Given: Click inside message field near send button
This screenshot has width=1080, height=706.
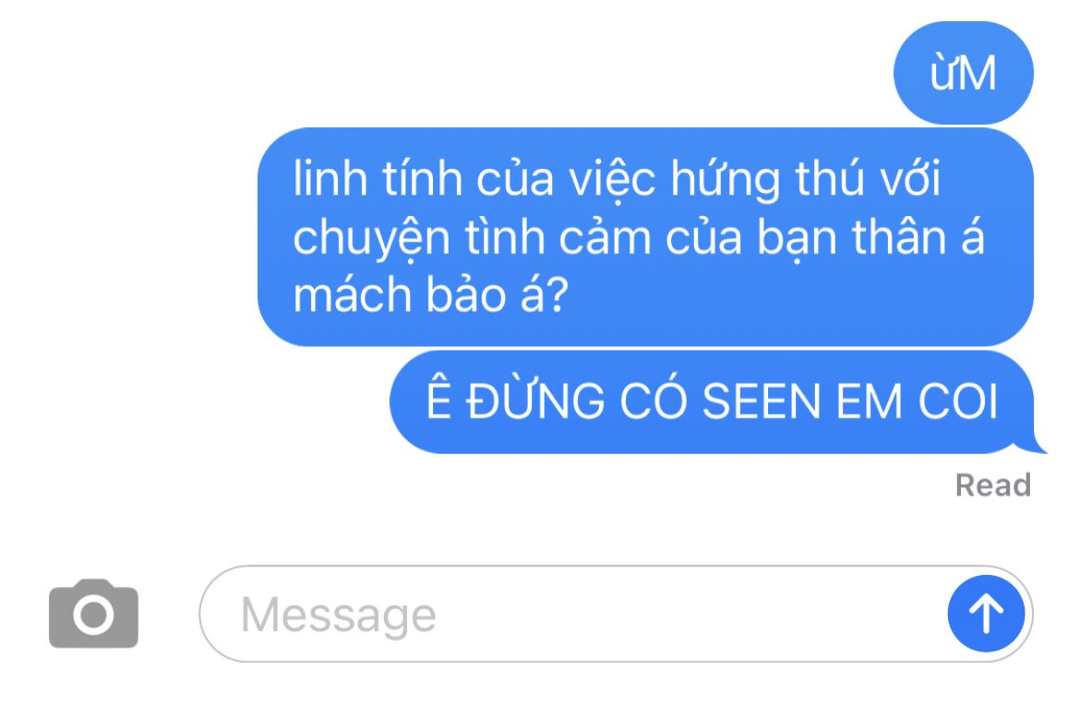Looking at the screenshot, I should (x=895, y=614).
